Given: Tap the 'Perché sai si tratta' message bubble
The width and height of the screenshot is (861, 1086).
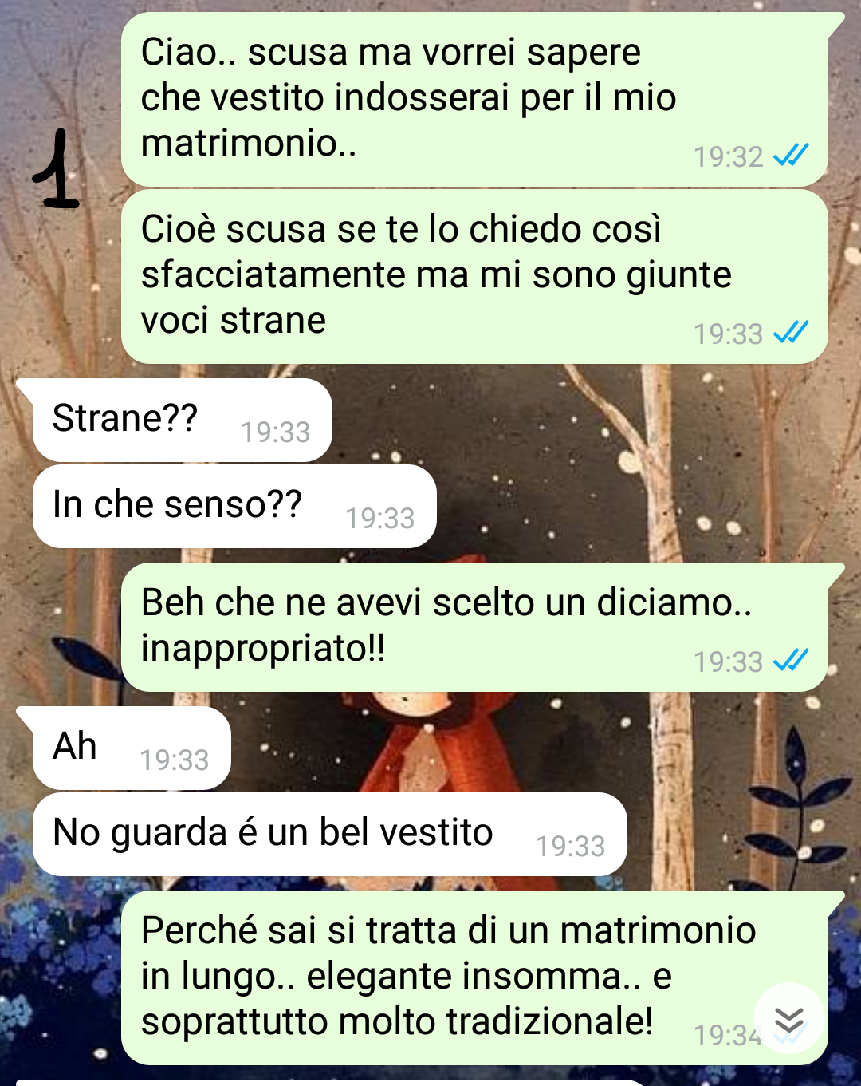Looking at the screenshot, I should pyautogui.click(x=475, y=977).
